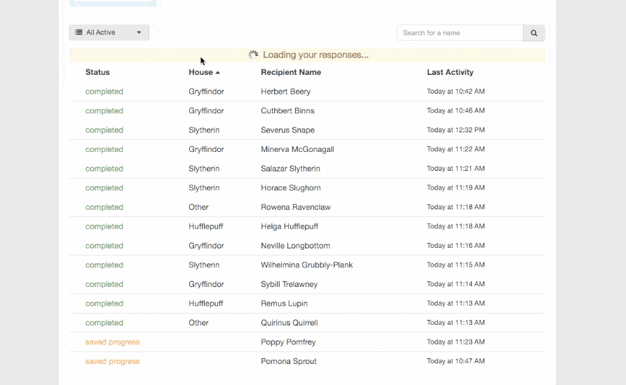Select Neville Longbottom recipient name
This screenshot has width=626, height=385.
pyautogui.click(x=295, y=246)
